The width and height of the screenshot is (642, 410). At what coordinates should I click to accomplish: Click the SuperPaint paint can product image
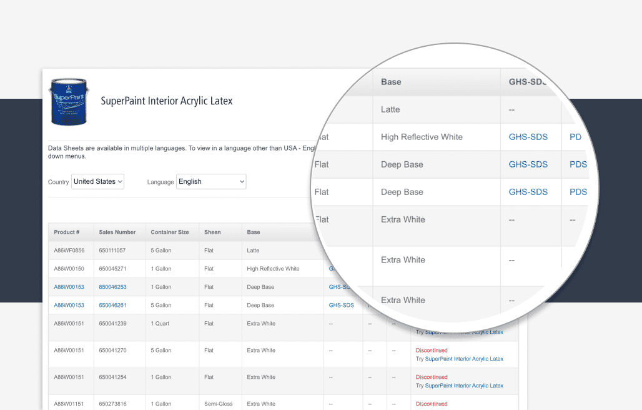coord(69,102)
